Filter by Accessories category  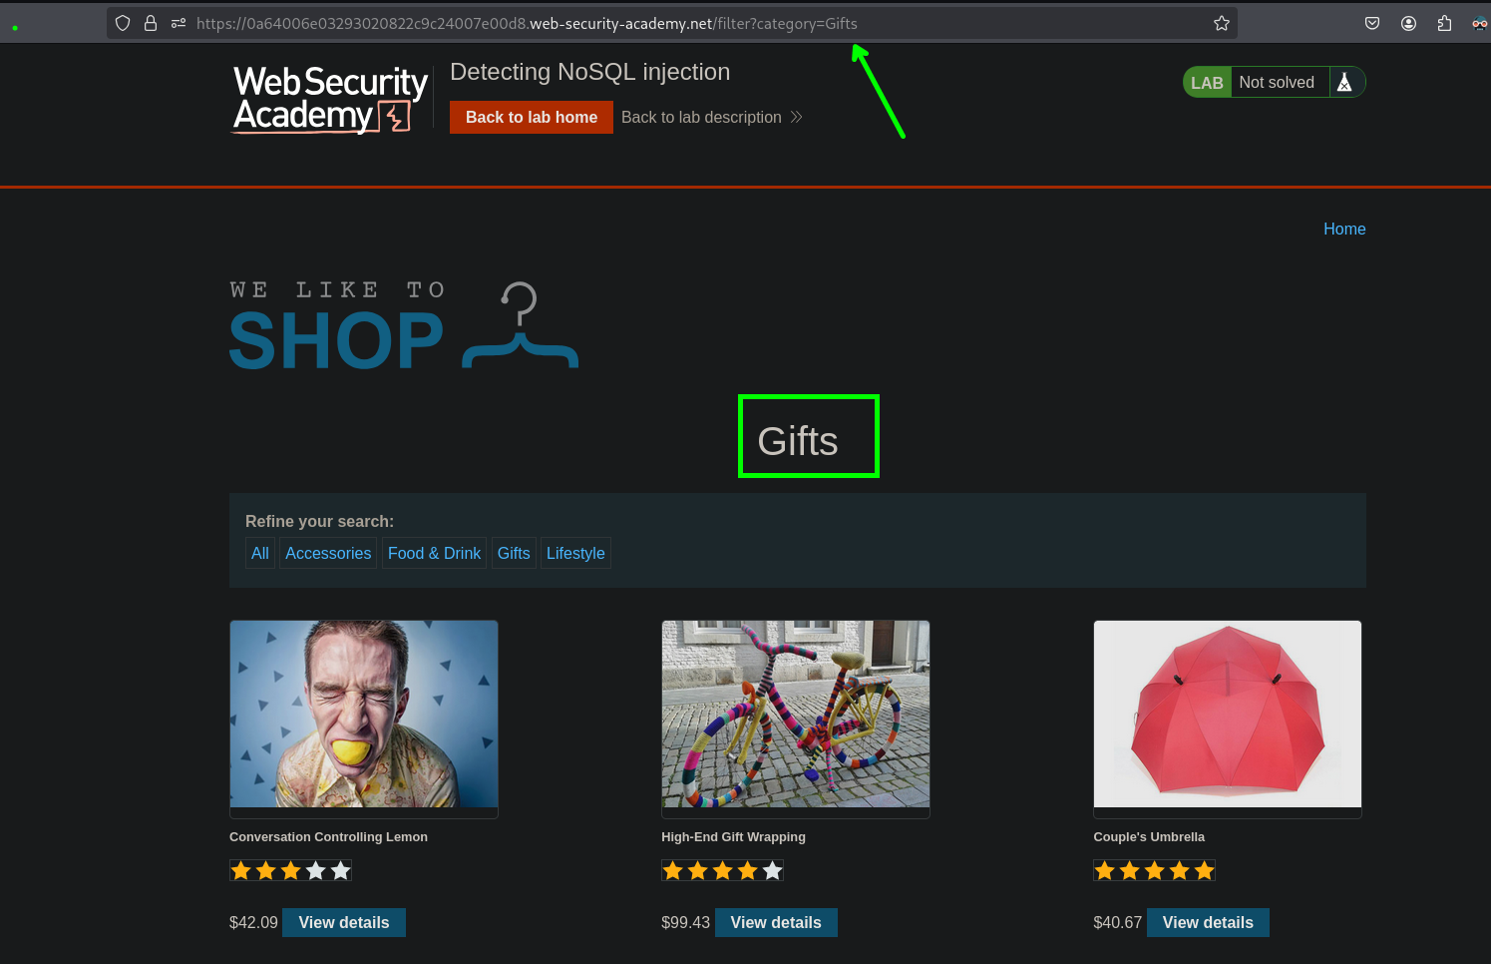tap(328, 553)
